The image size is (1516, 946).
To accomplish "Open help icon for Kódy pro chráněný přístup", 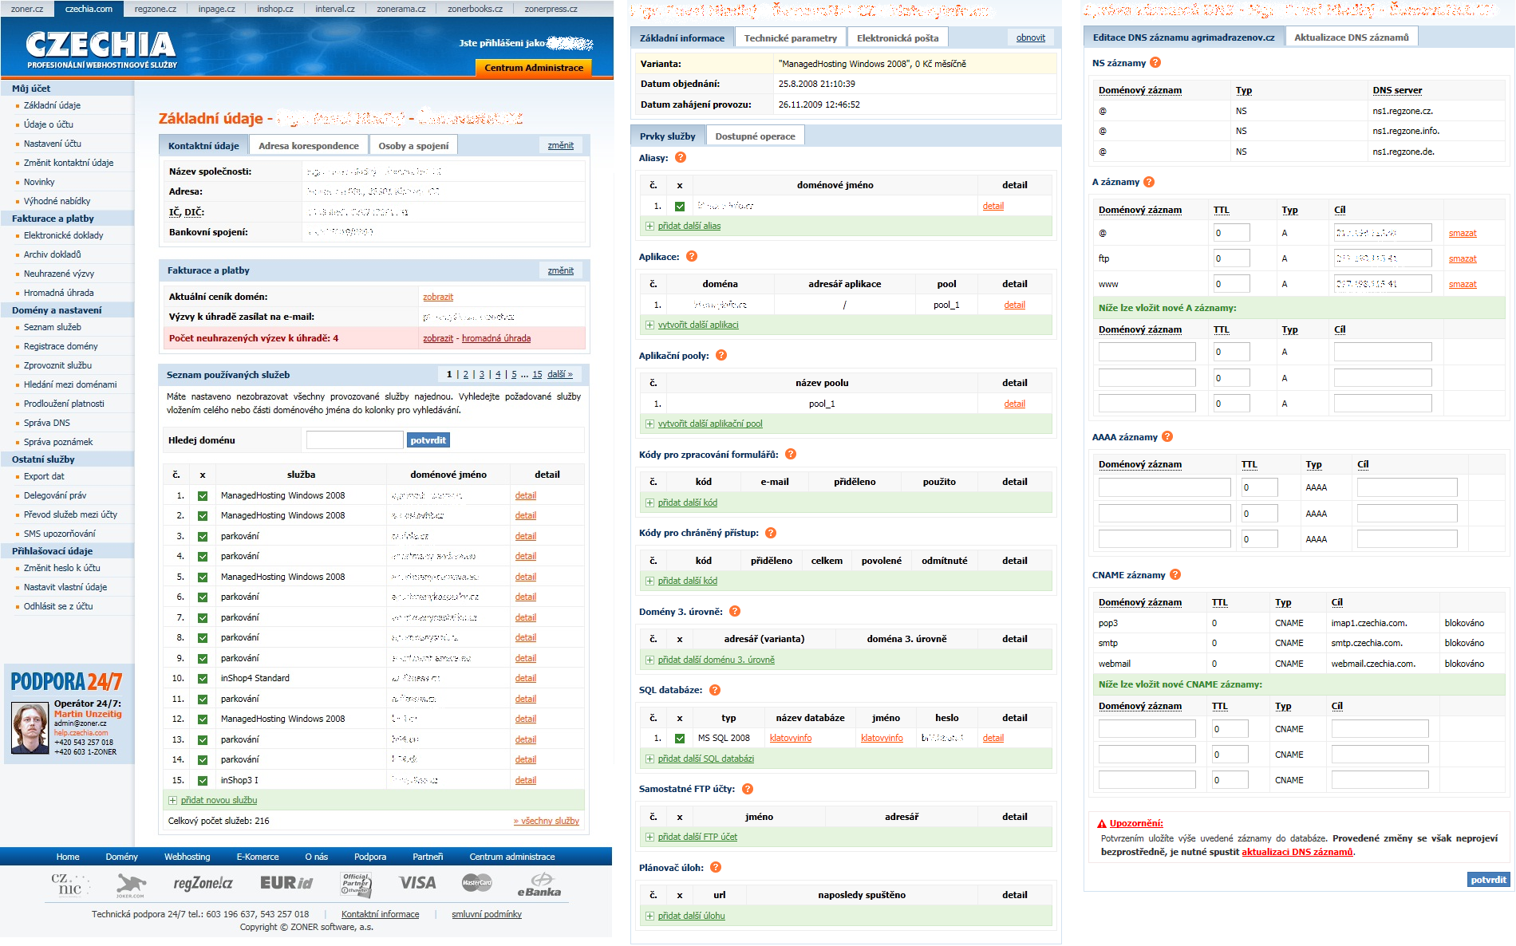I will click(771, 533).
